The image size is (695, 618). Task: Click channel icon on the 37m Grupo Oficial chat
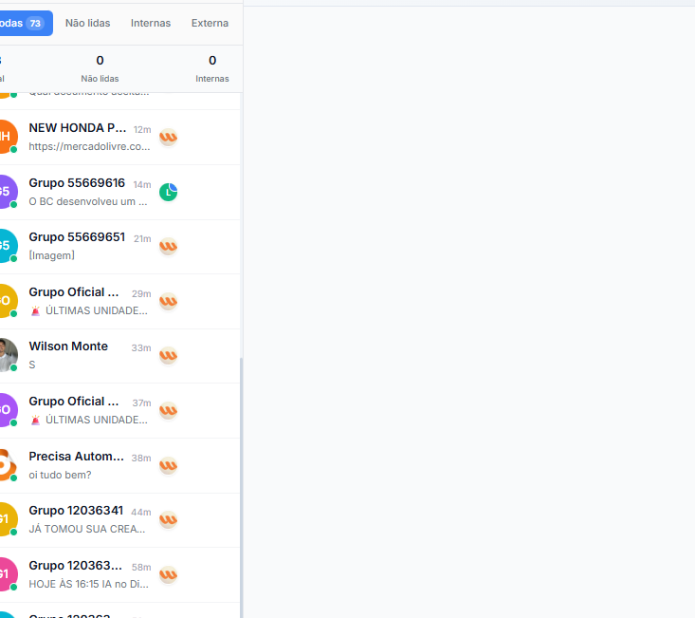168,411
